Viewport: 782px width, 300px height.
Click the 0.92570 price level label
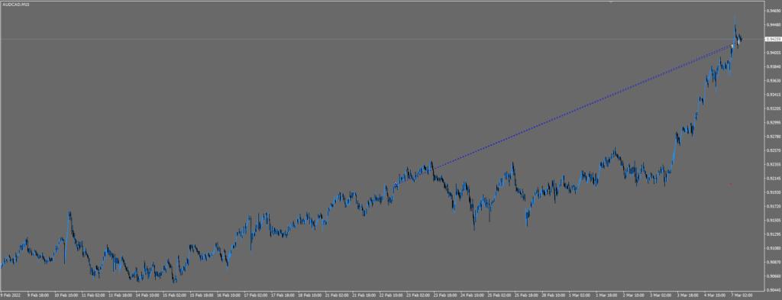point(774,150)
